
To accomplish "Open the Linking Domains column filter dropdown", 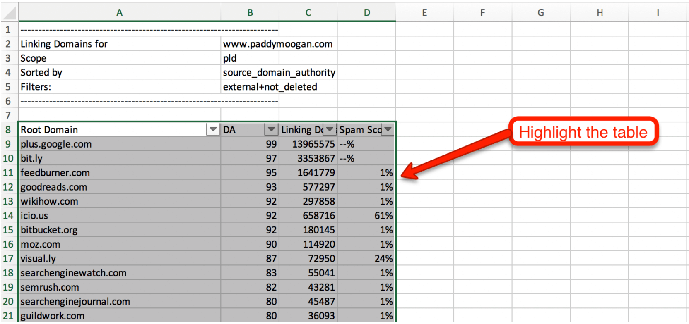I will click(330, 129).
